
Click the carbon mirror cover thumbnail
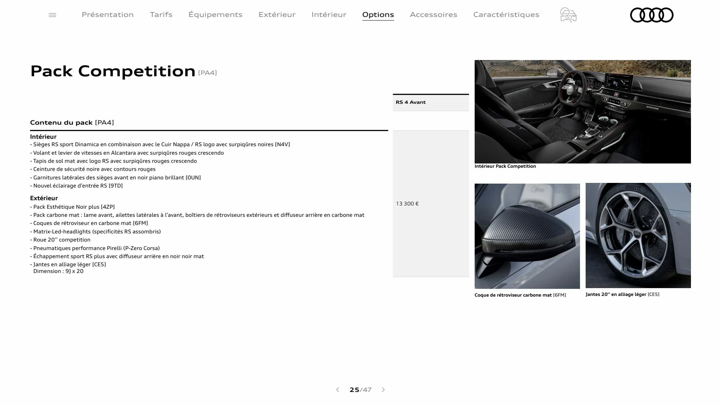click(527, 236)
